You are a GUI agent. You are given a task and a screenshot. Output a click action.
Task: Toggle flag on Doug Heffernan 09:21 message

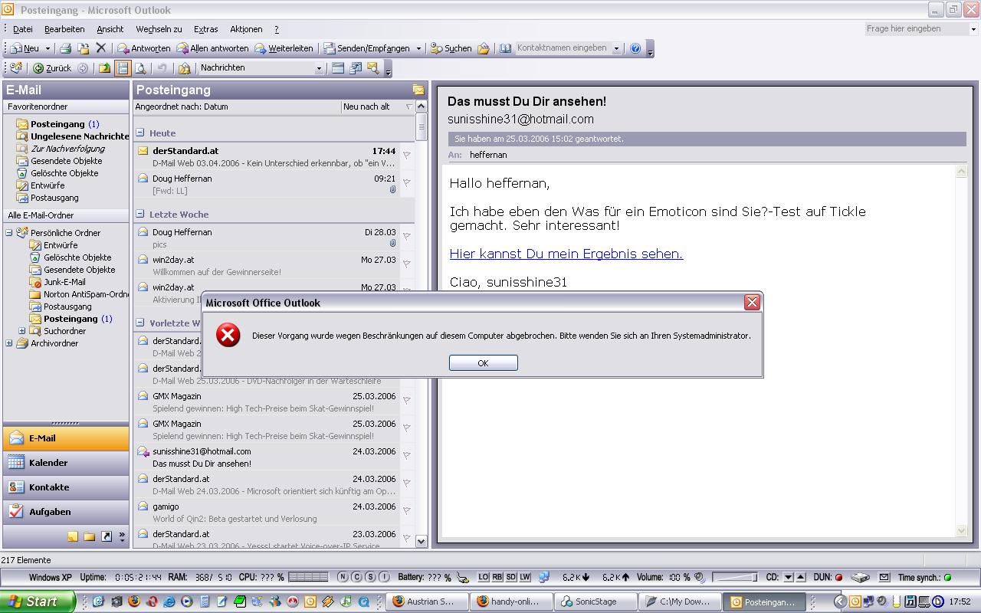pos(407,183)
